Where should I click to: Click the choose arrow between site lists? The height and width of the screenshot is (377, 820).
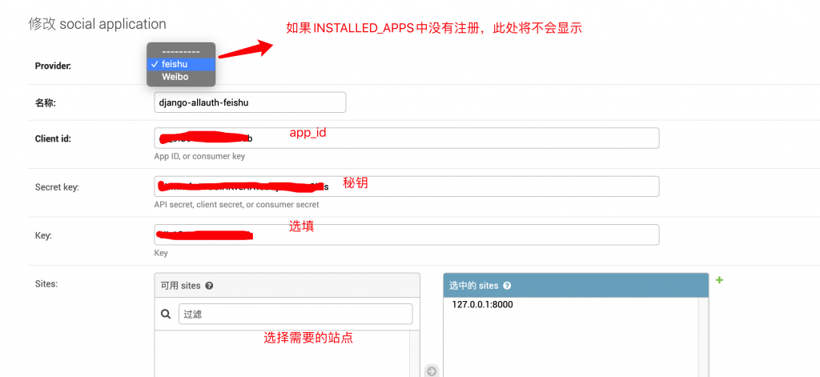pyautogui.click(x=432, y=371)
